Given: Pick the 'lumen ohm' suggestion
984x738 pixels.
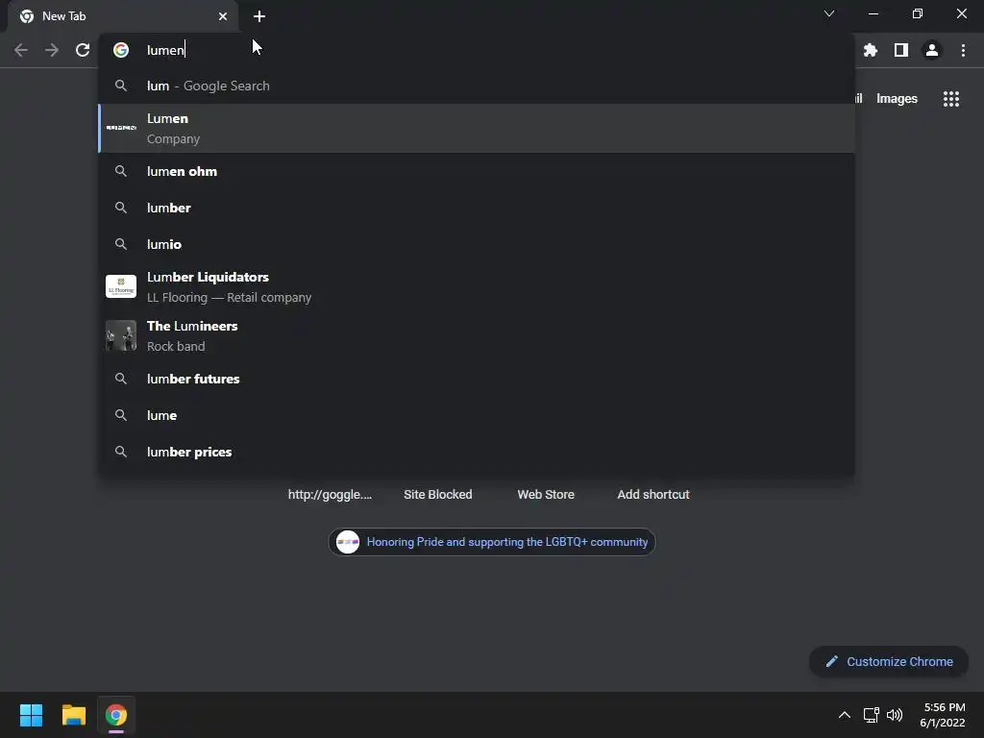Looking at the screenshot, I should coord(477,171).
